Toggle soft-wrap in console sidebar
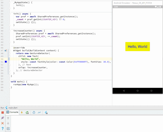Viewport: 163px width, 132px height. (8, 129)
